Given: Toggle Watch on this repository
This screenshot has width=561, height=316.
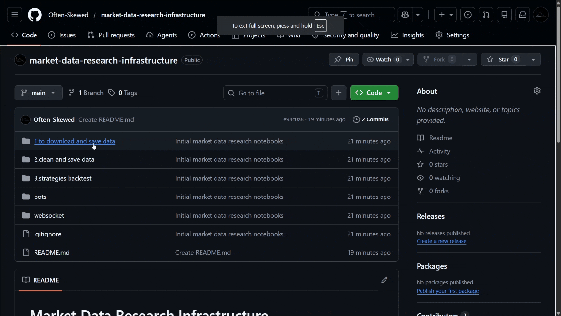Looking at the screenshot, I should click(x=384, y=59).
